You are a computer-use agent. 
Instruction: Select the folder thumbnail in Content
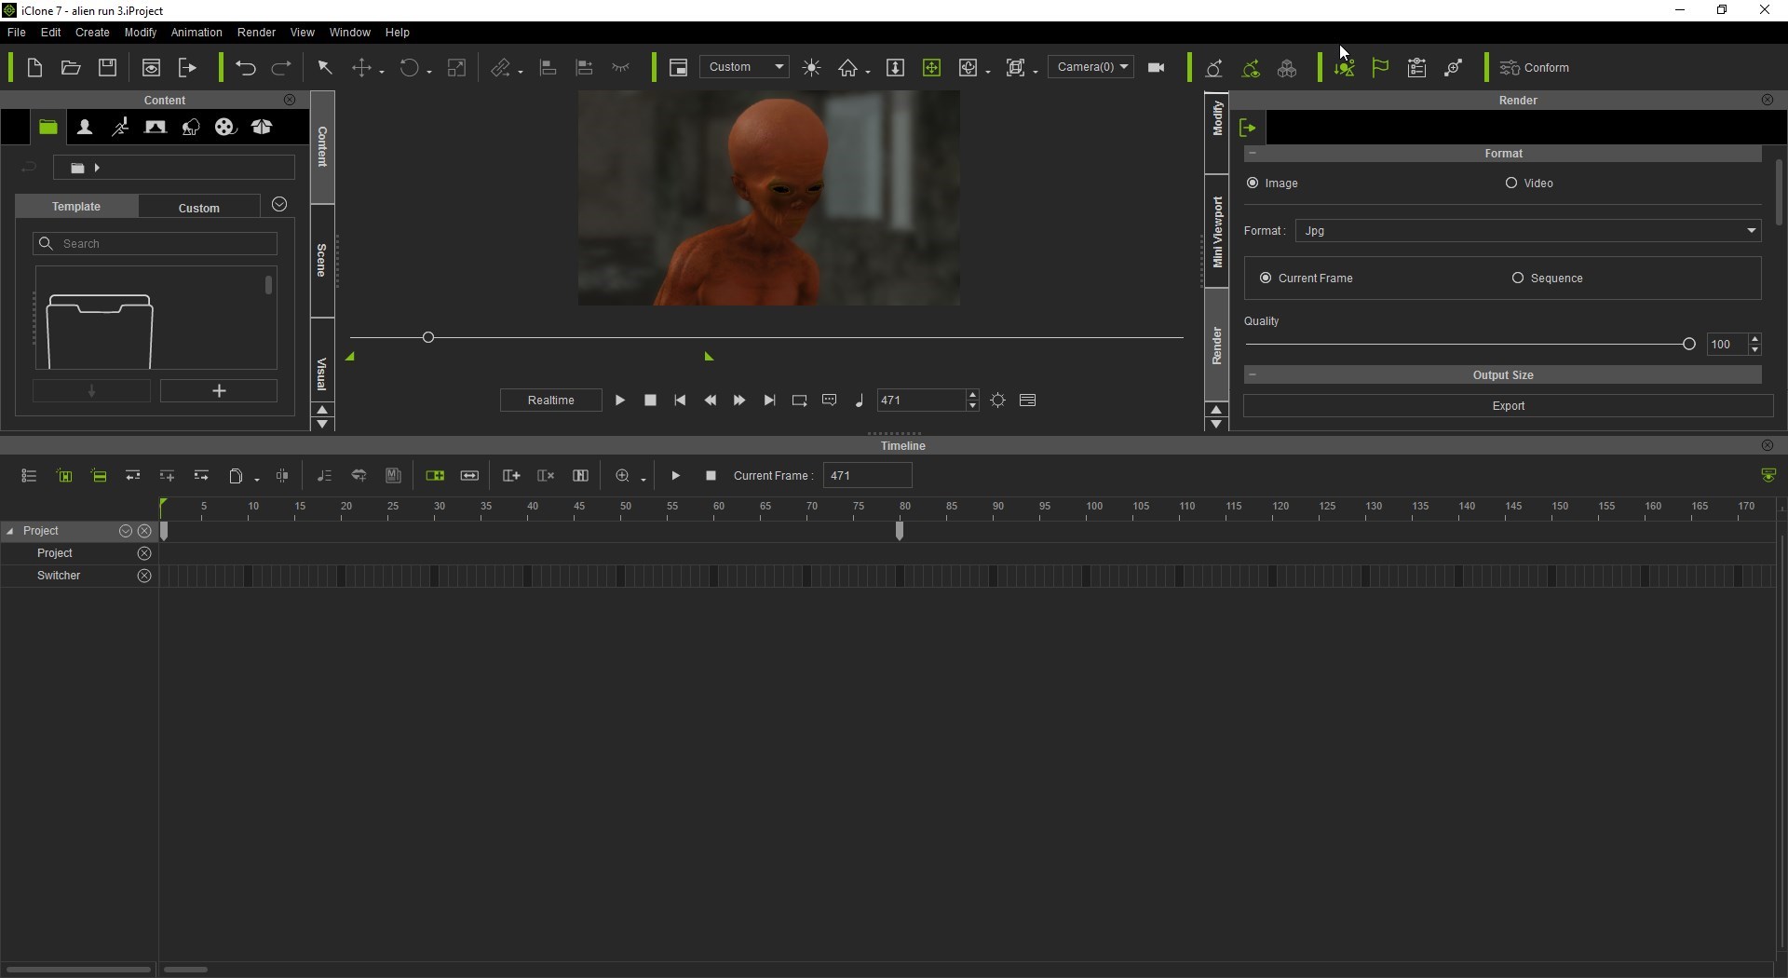pos(99,331)
